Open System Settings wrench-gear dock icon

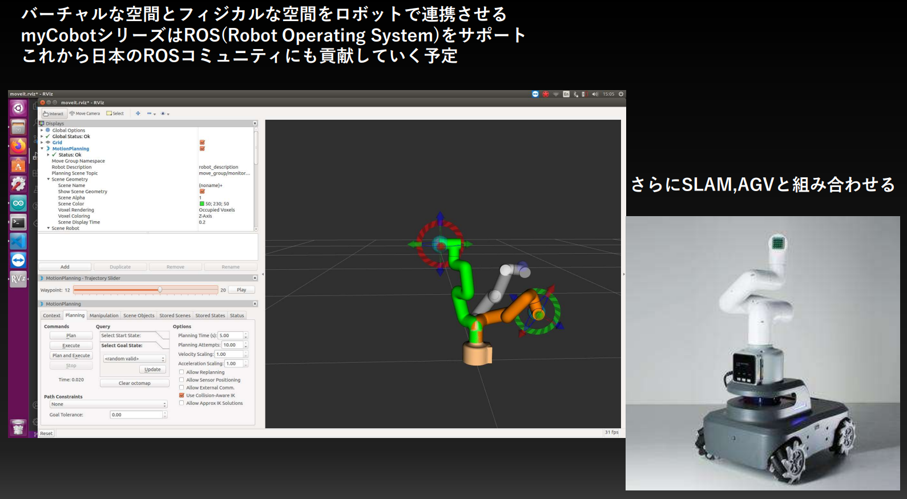18,184
